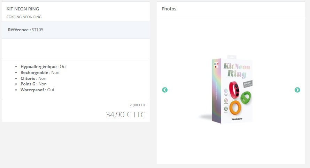Open the Kit Neon Ring product photo
Image resolution: width=310 pixels, height=168 pixels.
(x=227, y=90)
